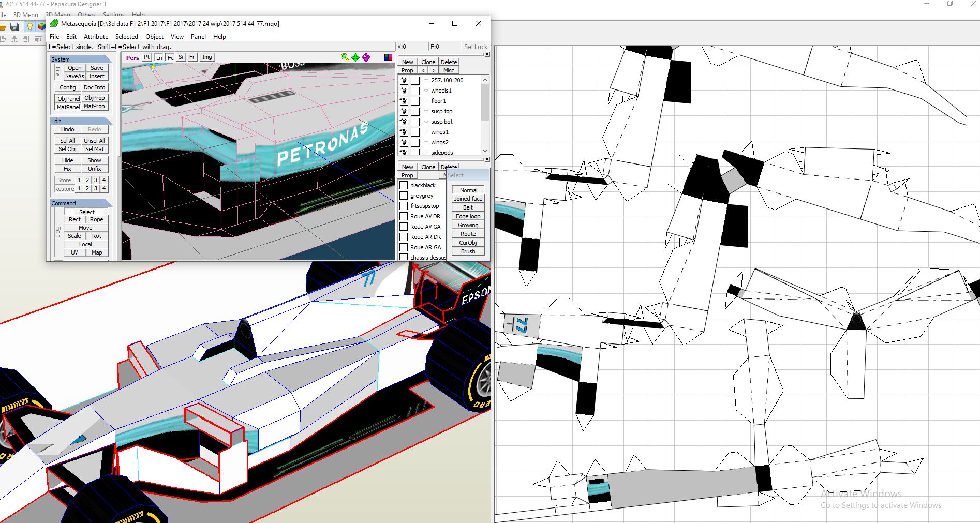Click the four-color view layout icon
This screenshot has width=980, height=523.
coord(388,57)
